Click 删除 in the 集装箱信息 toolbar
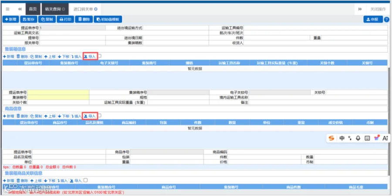Image resolution: width=392 pixels, height=196 pixels. (x=22, y=57)
